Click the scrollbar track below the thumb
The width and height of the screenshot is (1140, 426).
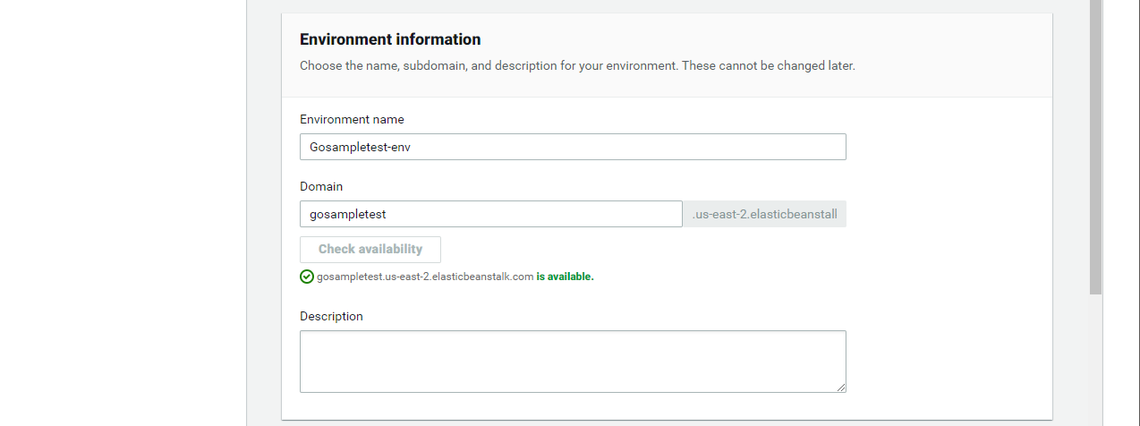click(1095, 360)
